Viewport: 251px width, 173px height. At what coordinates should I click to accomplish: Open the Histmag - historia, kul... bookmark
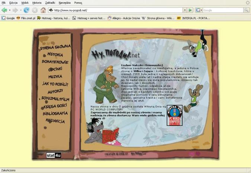click(54, 18)
